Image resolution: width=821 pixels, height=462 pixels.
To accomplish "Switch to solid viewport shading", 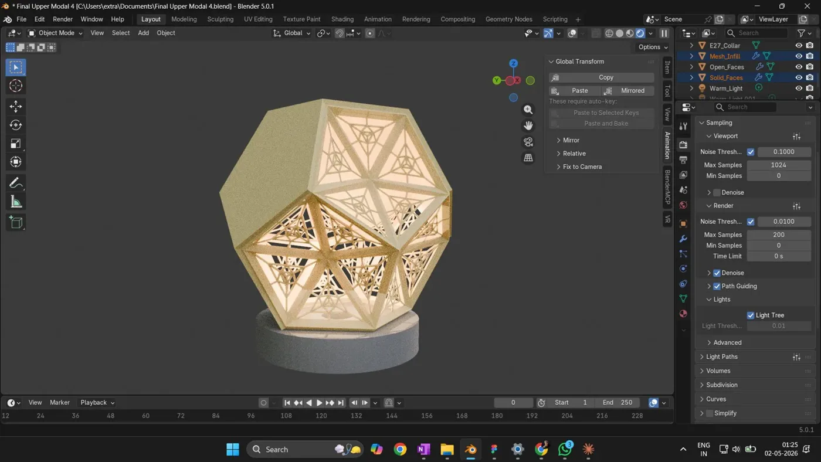I will click(619, 33).
